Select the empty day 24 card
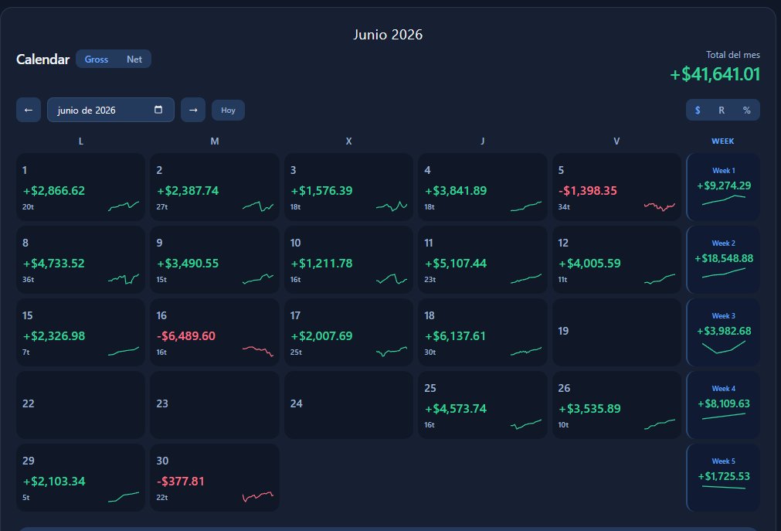The height and width of the screenshot is (531, 781). click(348, 405)
